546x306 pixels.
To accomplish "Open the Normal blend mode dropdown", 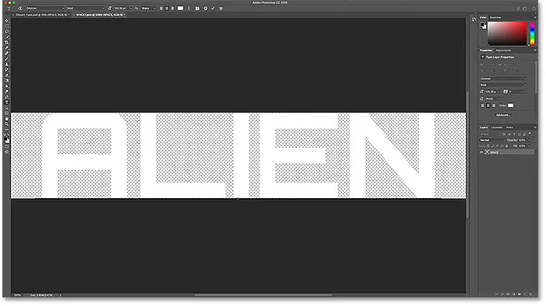I will (492, 140).
